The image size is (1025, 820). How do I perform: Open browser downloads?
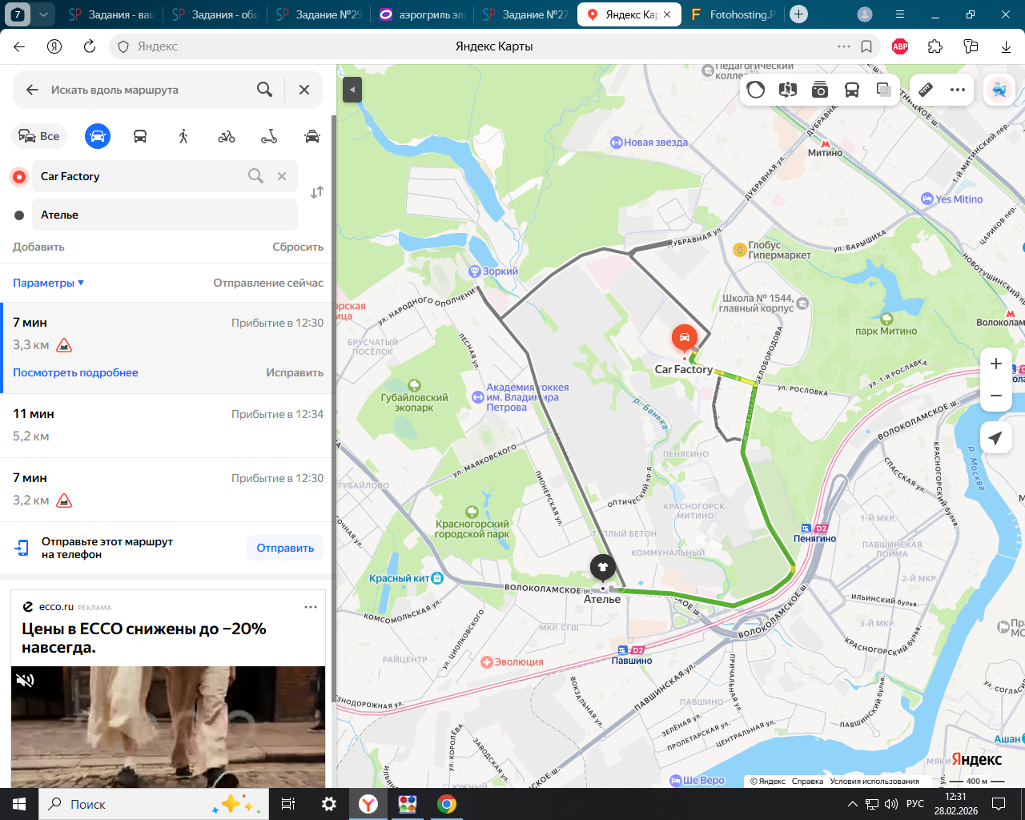tap(1006, 46)
